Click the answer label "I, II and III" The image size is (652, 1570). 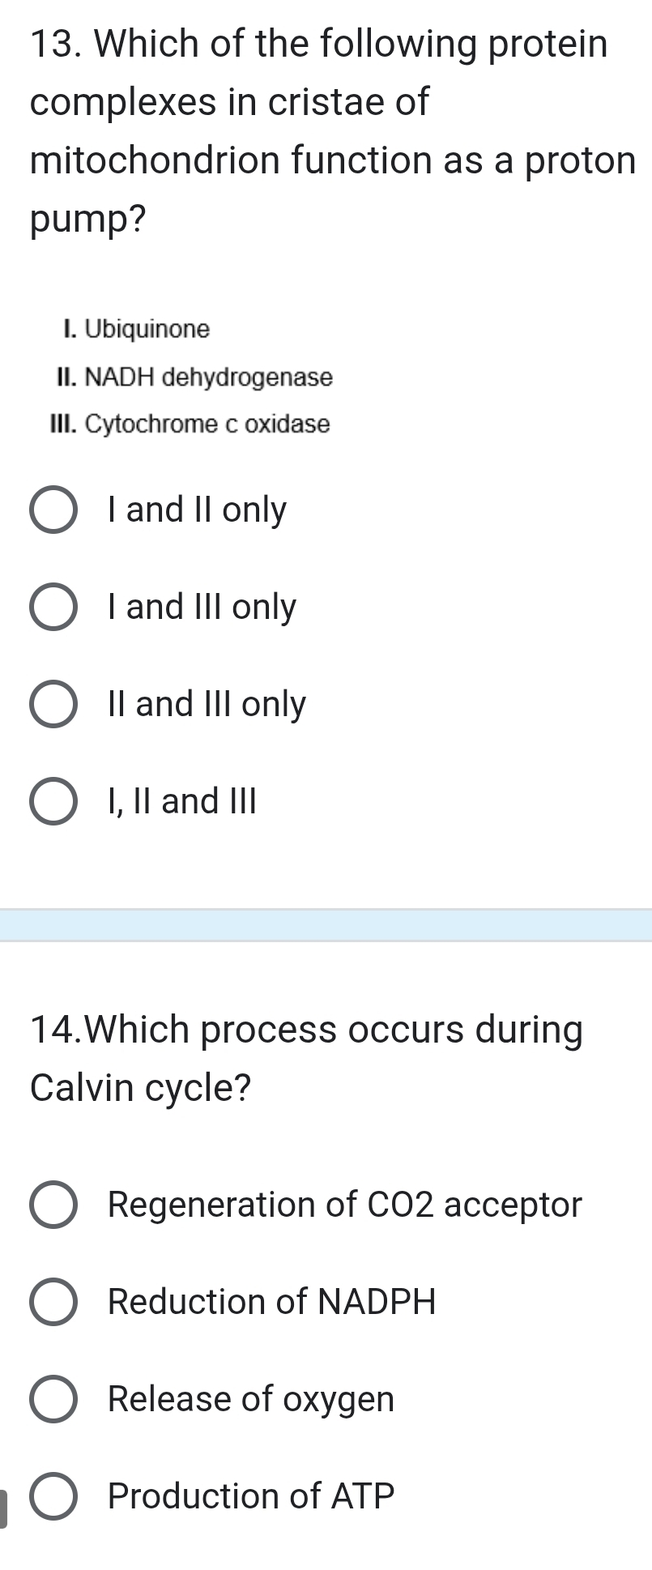(x=181, y=801)
